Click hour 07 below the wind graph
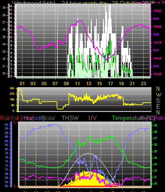Image resolution: width=165 pixels, height=192 pixels. [x=55, y=84]
